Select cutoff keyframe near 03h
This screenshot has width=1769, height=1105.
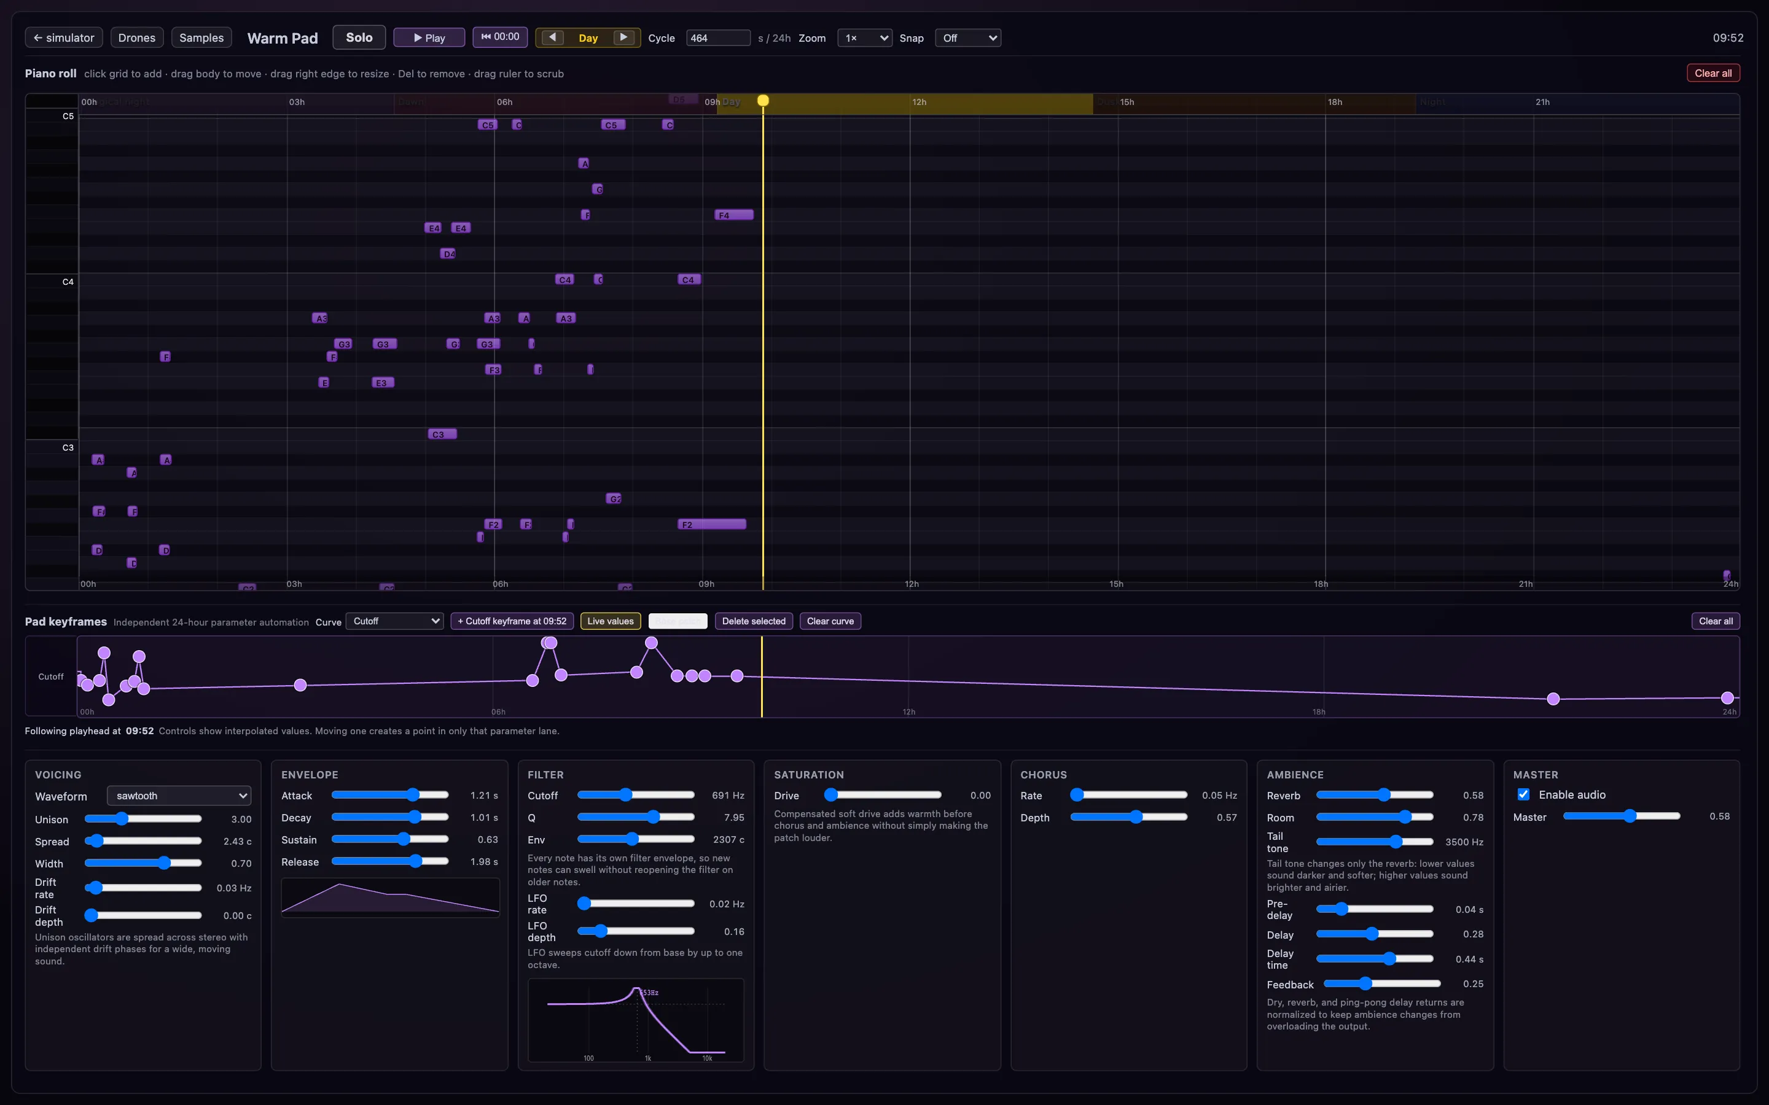pyautogui.click(x=300, y=684)
